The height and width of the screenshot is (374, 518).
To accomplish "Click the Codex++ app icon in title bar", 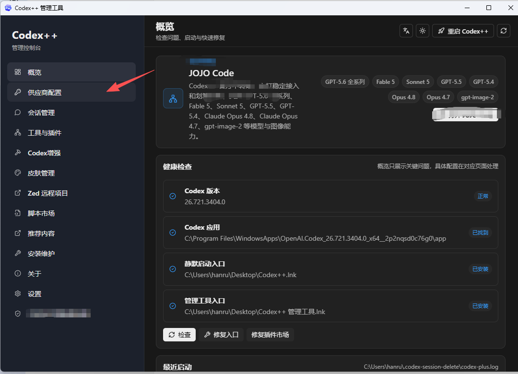I will (x=8, y=8).
